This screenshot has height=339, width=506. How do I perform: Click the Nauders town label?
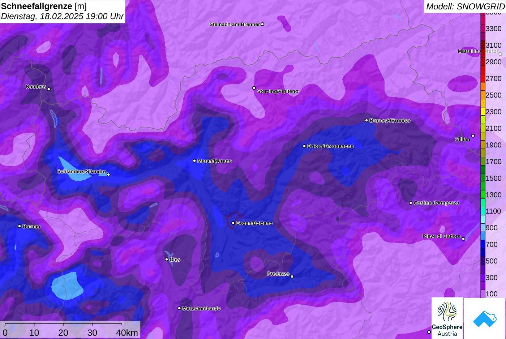pos(36,86)
